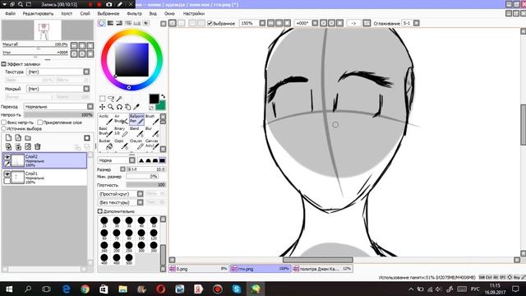The width and height of the screenshot is (526, 296).
Task: Open the 150% zoom level dropdown
Action: click(x=262, y=23)
